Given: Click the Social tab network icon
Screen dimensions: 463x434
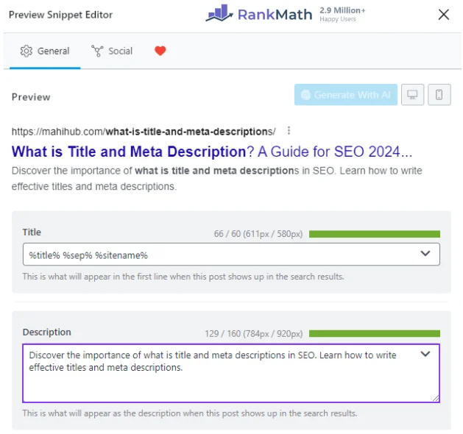Looking at the screenshot, I should 97,51.
